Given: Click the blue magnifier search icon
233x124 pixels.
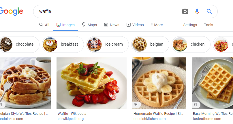Looking at the screenshot, I should coord(209,11).
